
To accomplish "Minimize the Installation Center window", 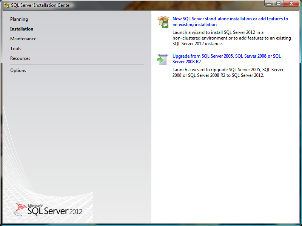I will 269,3.
